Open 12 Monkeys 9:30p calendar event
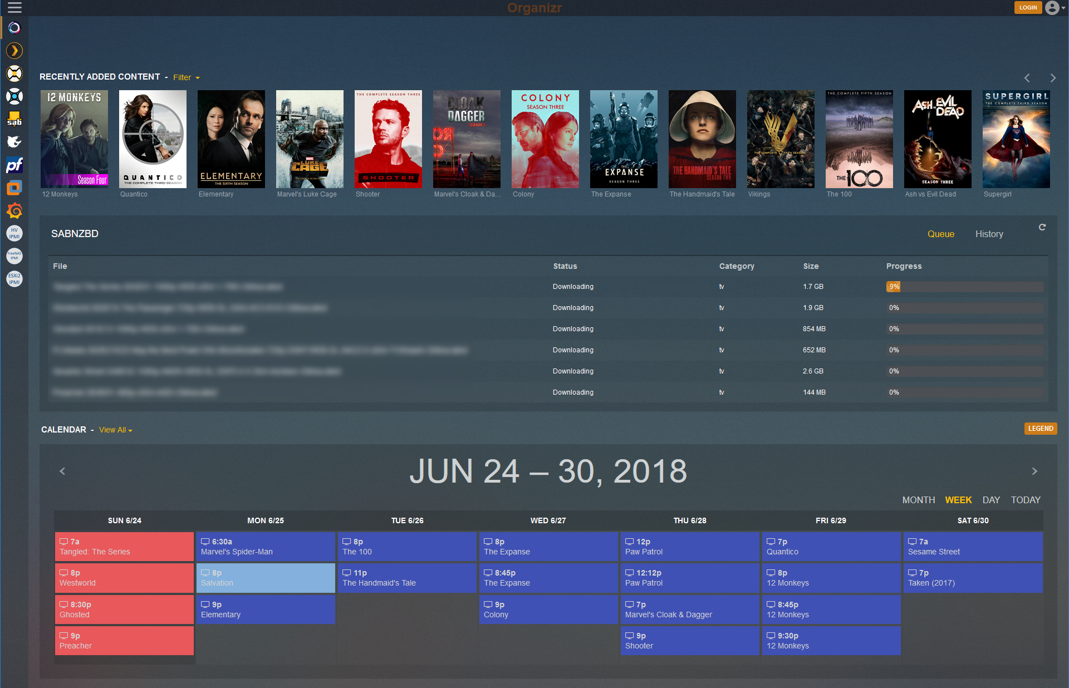 coord(831,641)
